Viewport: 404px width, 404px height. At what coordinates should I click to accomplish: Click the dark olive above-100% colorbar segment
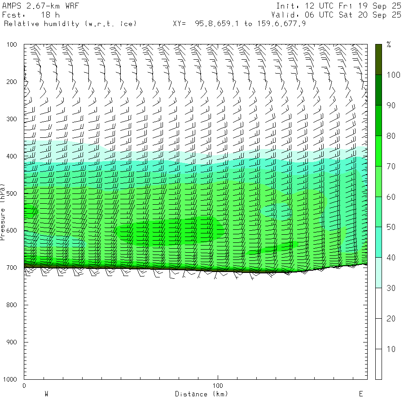(378, 60)
